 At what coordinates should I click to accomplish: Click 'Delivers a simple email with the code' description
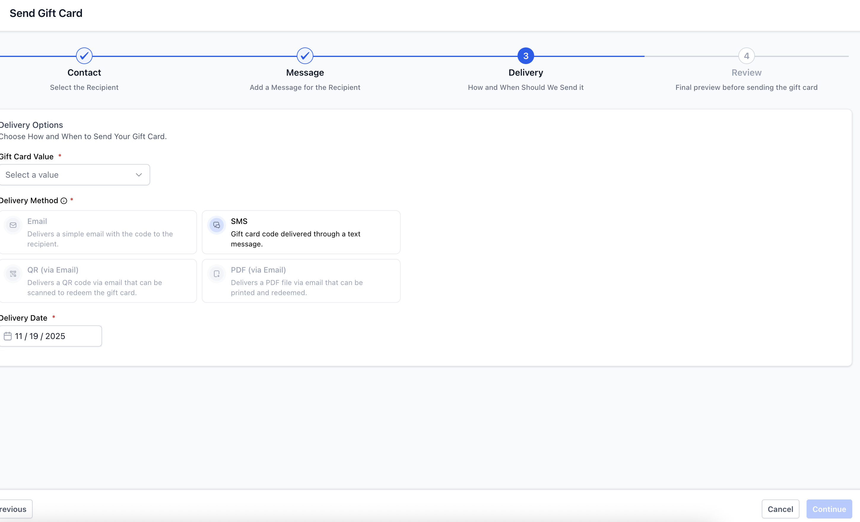(x=100, y=239)
